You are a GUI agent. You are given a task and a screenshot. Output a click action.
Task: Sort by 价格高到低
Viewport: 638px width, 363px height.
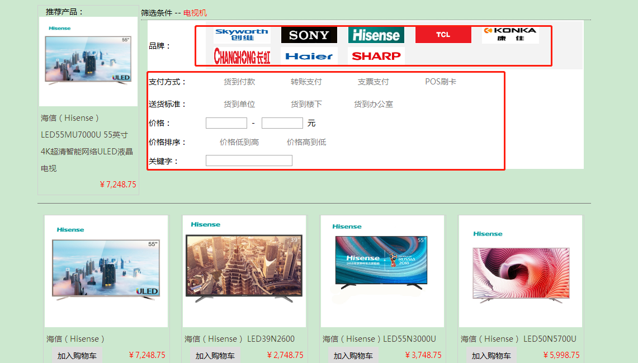[306, 142]
